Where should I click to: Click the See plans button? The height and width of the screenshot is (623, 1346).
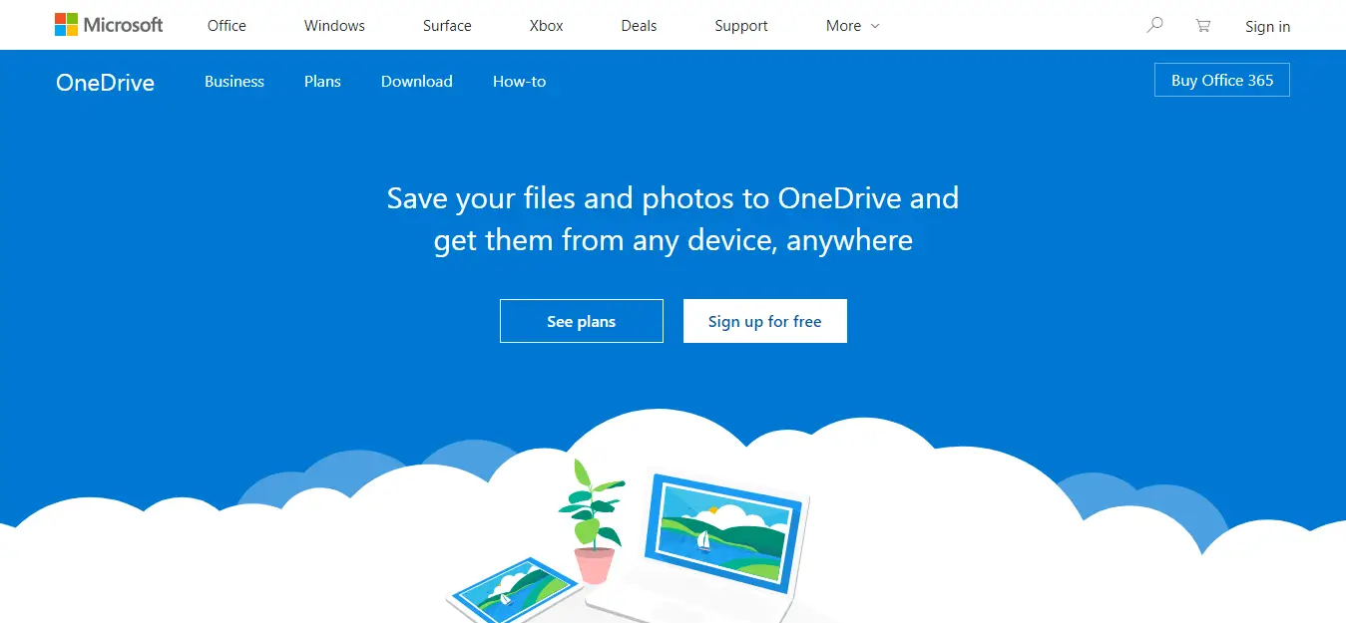[x=582, y=321]
